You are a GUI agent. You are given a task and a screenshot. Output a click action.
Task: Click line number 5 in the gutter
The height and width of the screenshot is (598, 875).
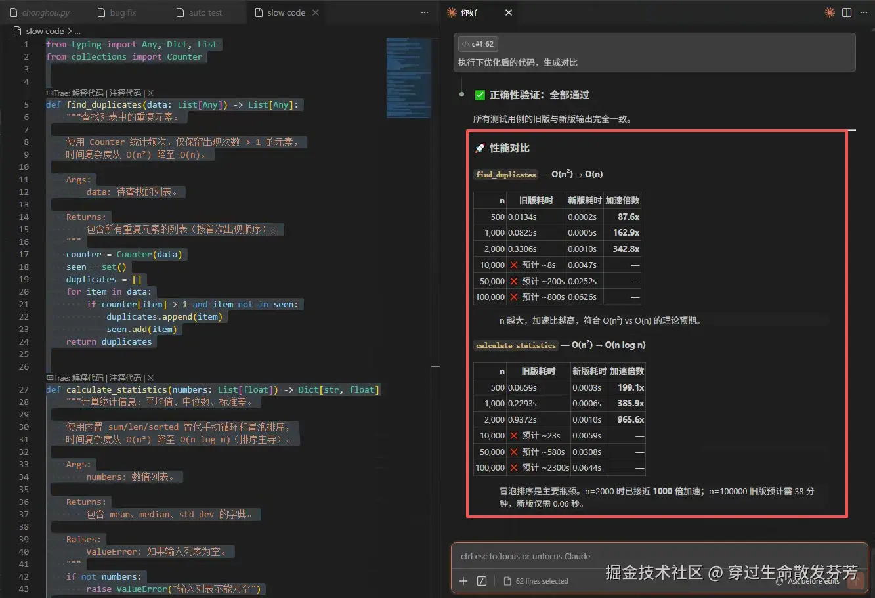(x=26, y=105)
